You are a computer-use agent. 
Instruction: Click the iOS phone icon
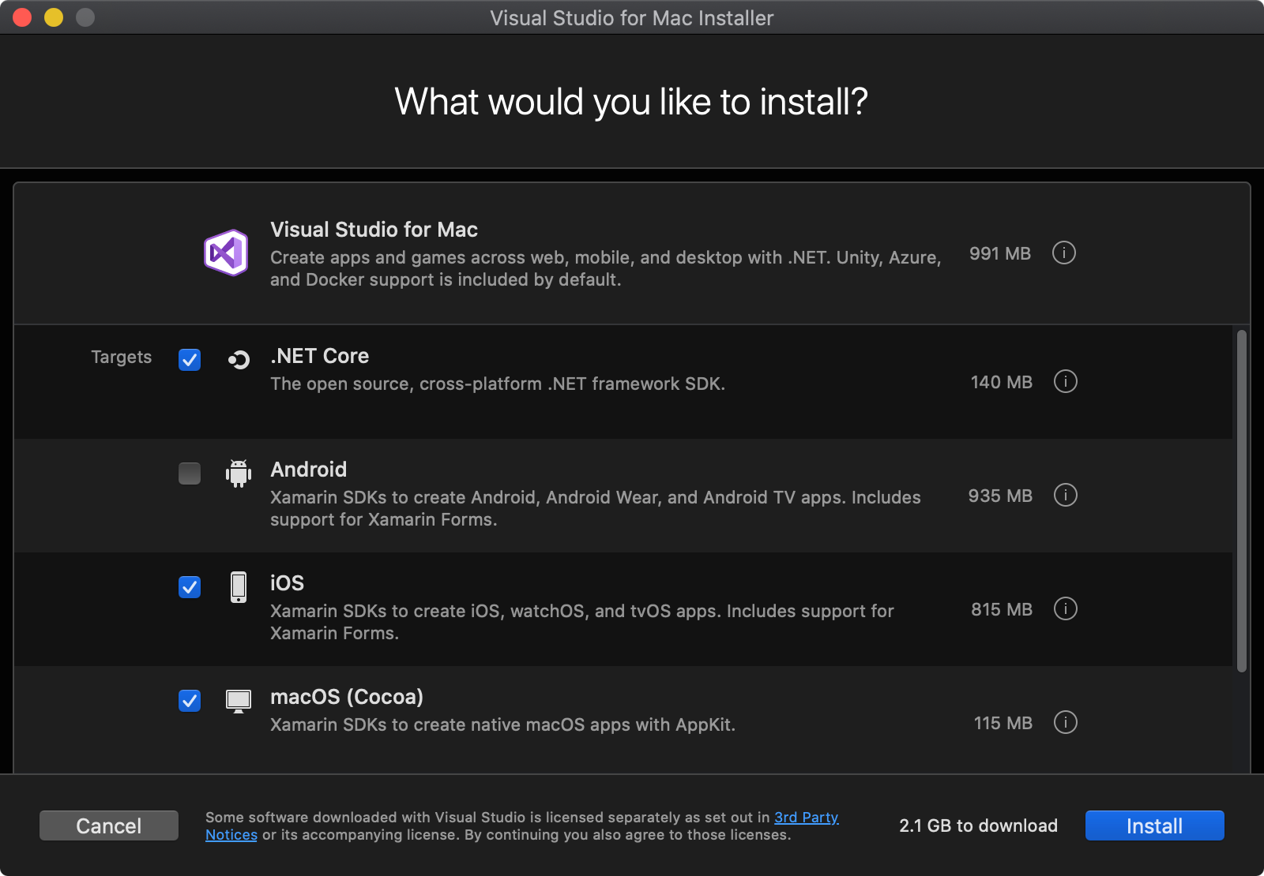point(239,587)
